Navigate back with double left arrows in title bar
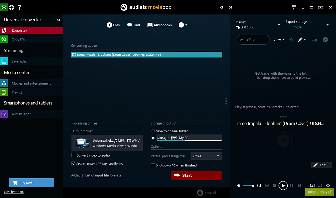 tap(222, 7)
